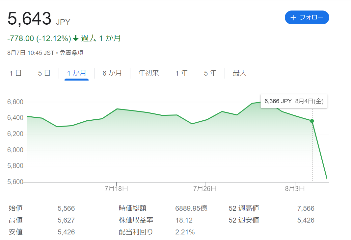Show the 6 か月 chart range
Screen dimensions: 351x240
[112, 73]
